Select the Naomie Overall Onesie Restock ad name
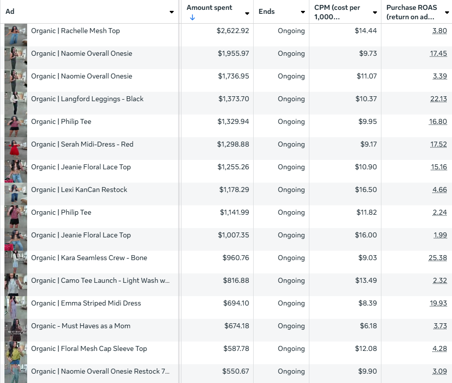 click(x=100, y=371)
